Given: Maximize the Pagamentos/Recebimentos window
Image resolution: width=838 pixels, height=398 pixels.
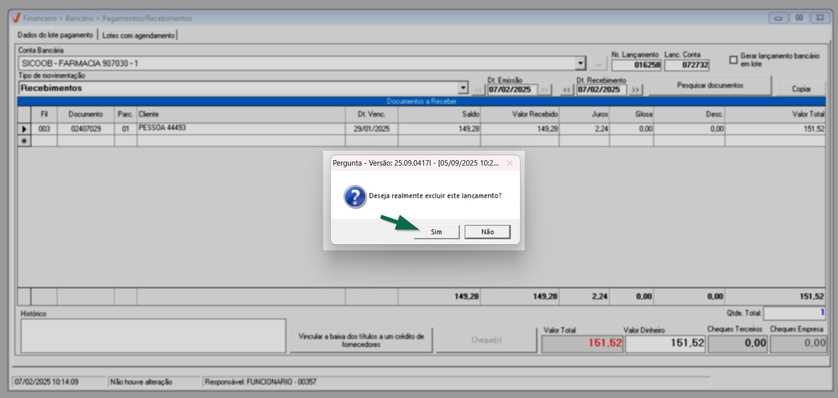Looking at the screenshot, I should pos(799,18).
